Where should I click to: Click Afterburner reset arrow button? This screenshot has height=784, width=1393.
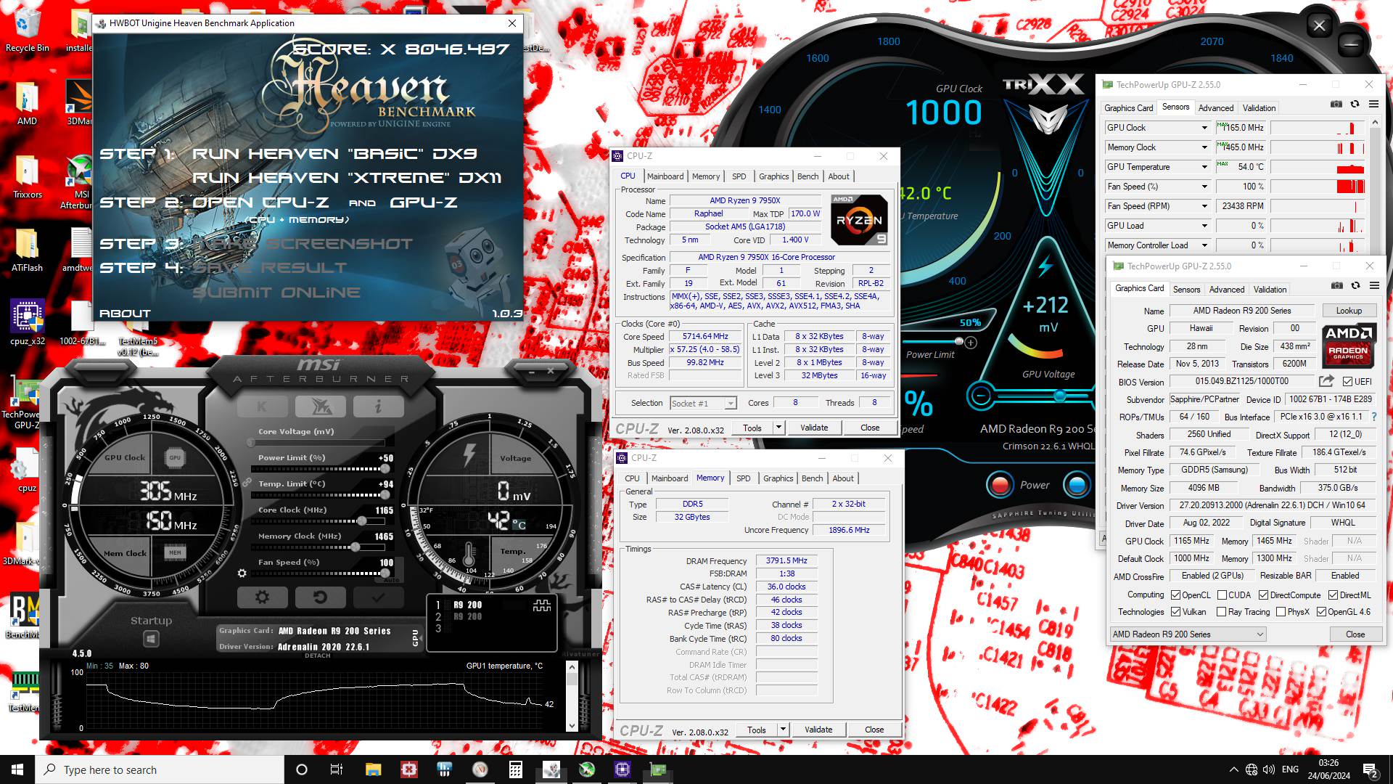(x=320, y=597)
